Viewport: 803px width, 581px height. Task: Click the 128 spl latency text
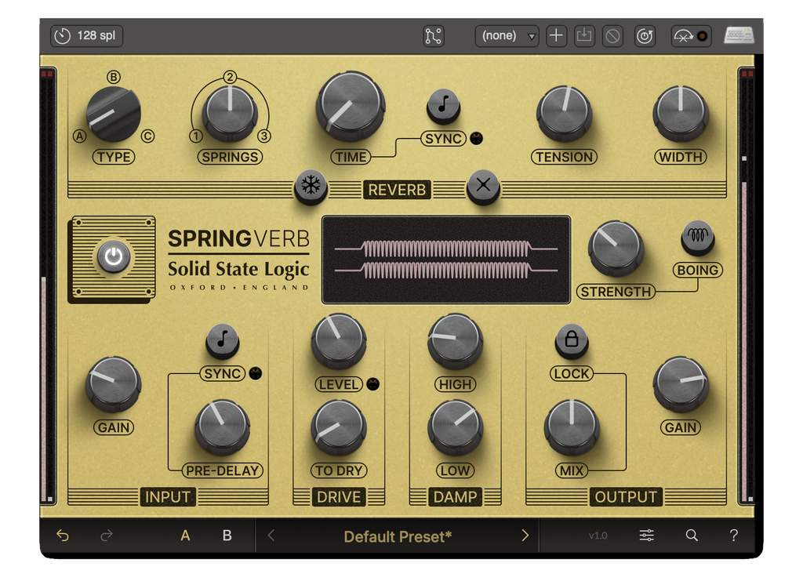point(96,36)
